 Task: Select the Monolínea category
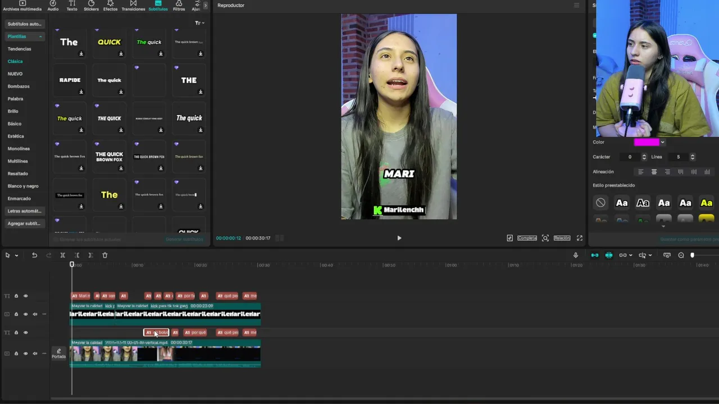coord(19,149)
